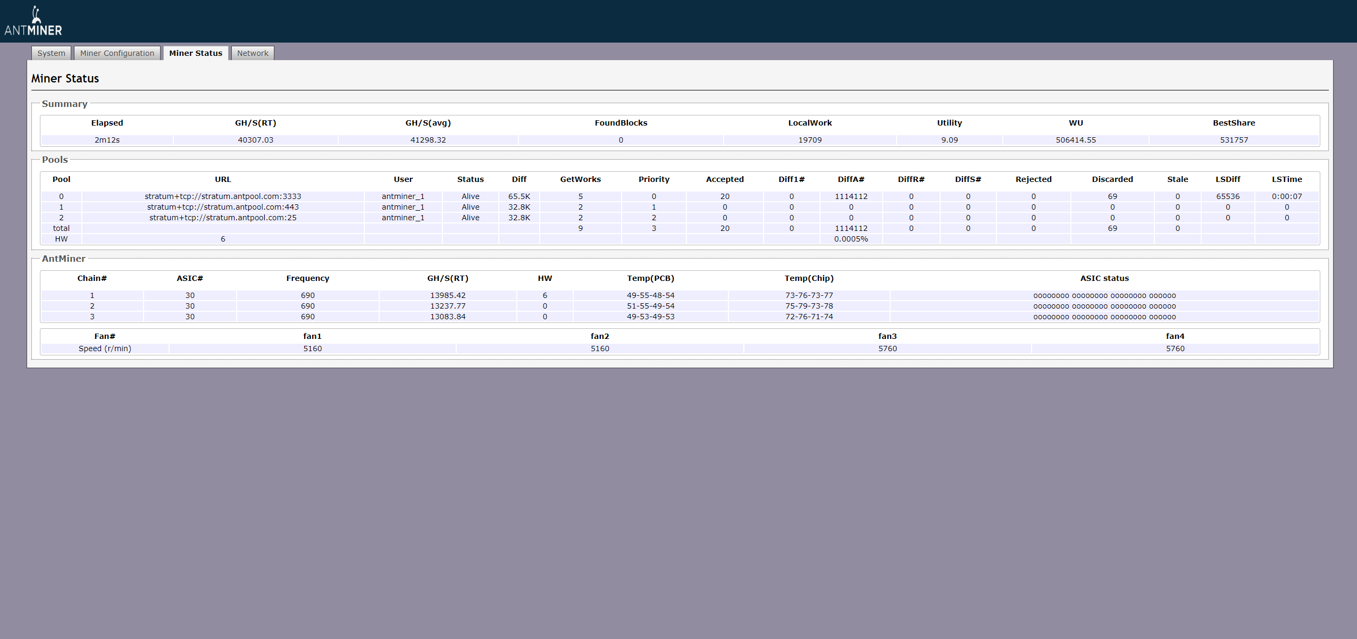The width and height of the screenshot is (1357, 639).
Task: Click pool URL stratum.antpool.com:25
Action: [223, 218]
